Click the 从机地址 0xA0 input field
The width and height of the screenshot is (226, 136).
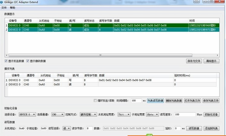tap(22, 128)
